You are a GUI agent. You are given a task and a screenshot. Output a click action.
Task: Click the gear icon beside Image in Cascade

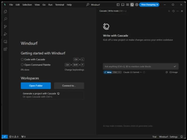[167, 72]
